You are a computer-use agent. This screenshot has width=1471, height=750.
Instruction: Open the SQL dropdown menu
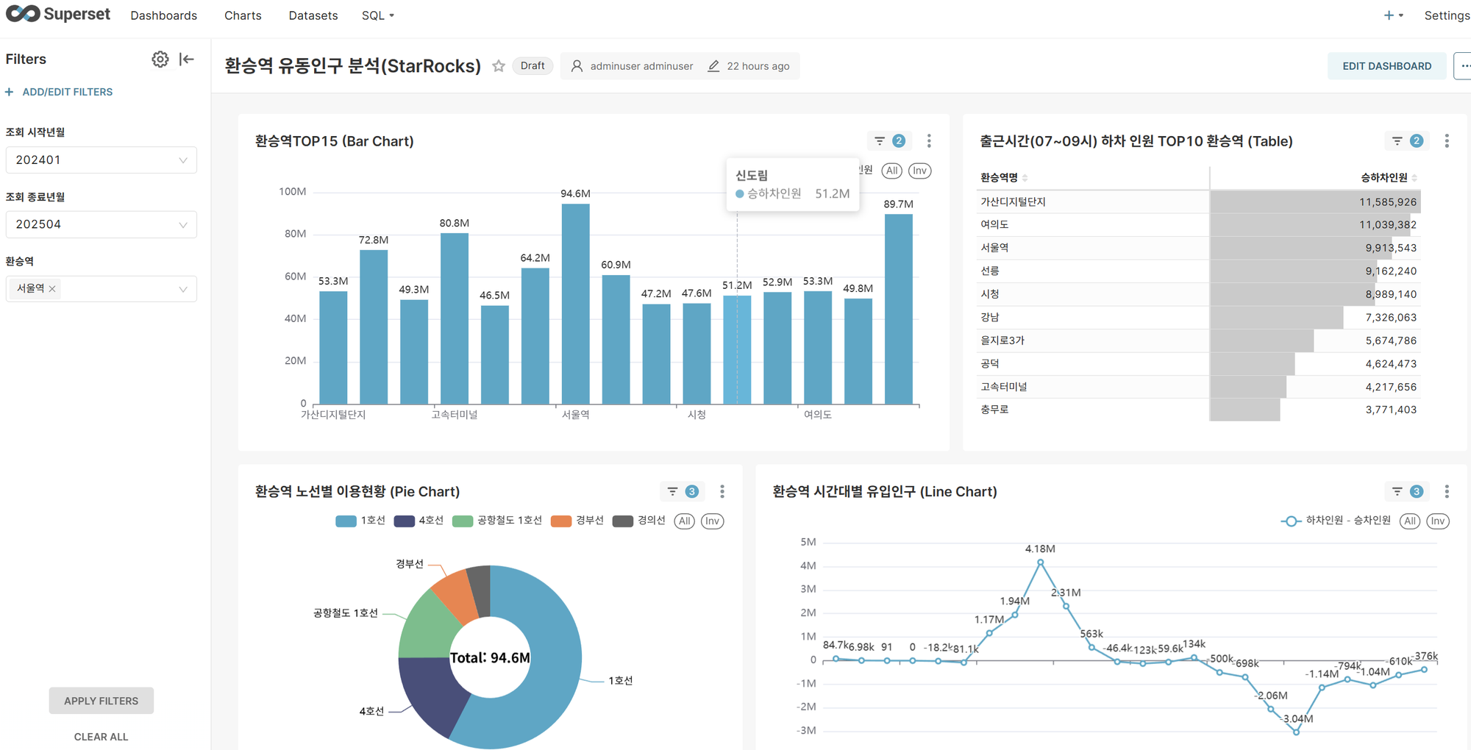pyautogui.click(x=377, y=15)
